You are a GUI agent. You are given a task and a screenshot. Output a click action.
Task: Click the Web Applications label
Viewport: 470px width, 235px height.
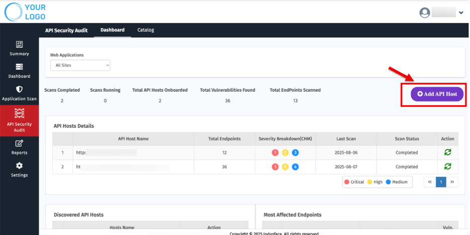[67, 55]
